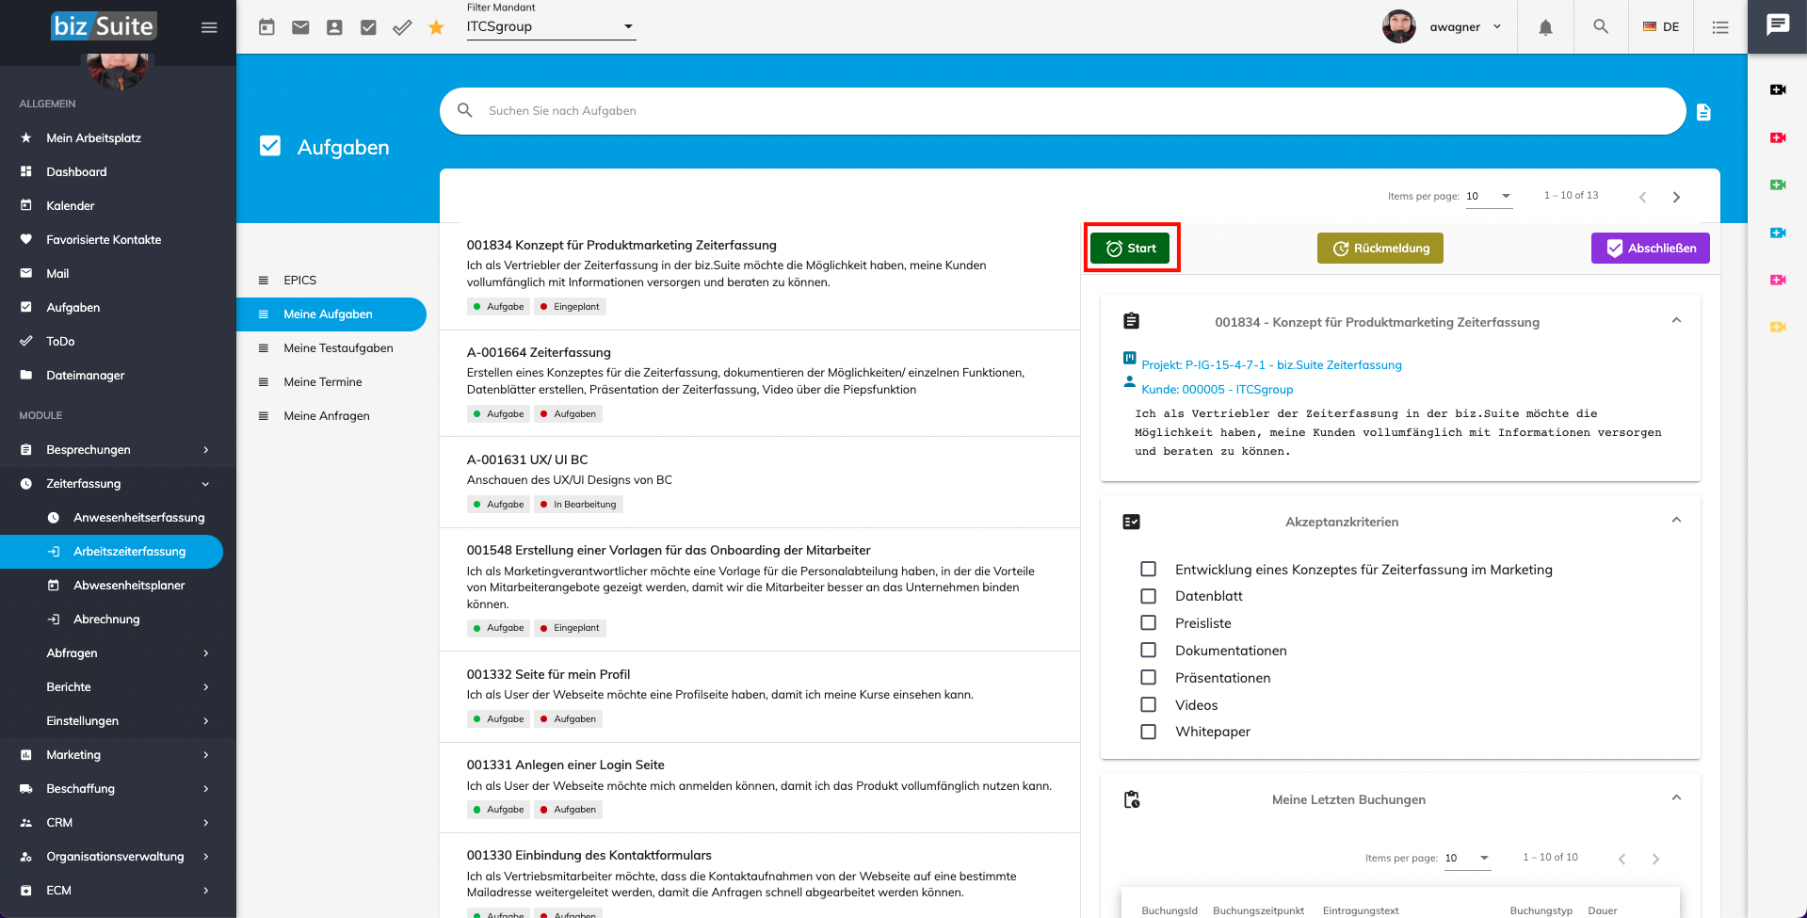
Task: Open the mail icon in top toolbar
Action: point(300,27)
